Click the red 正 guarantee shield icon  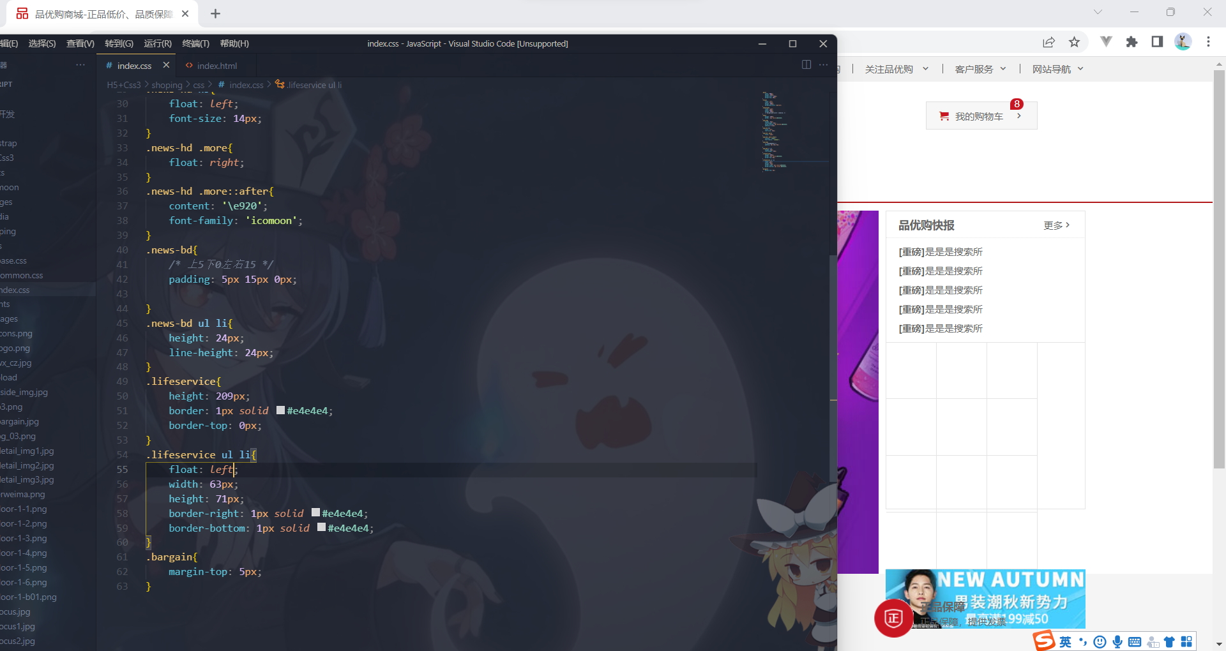[893, 618]
